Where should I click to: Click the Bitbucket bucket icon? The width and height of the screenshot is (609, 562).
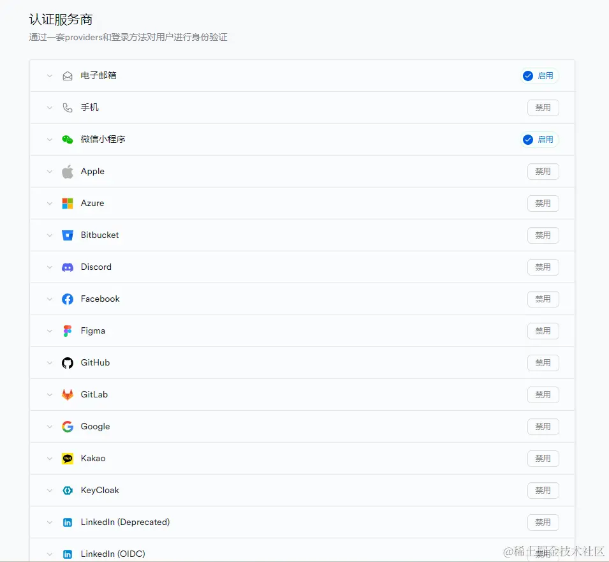point(68,235)
